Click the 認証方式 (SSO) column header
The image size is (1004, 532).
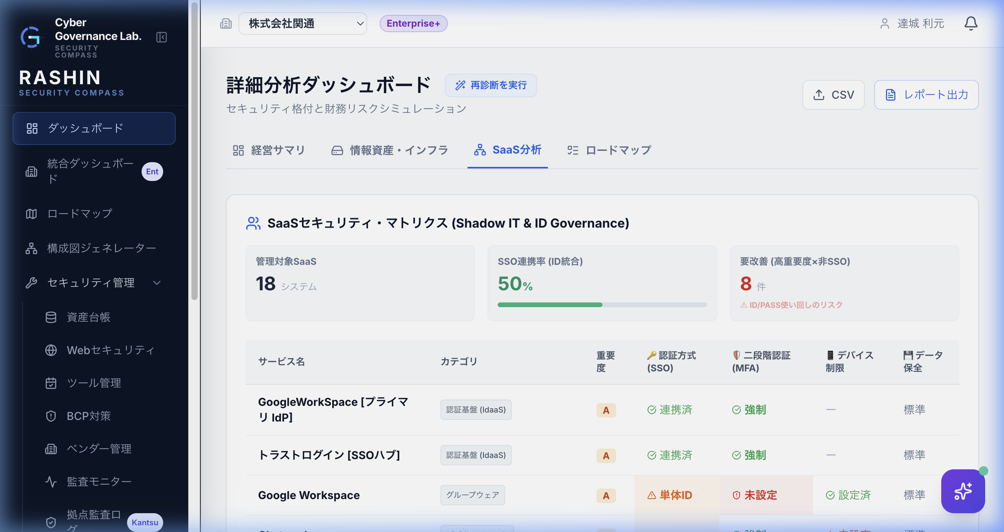point(671,362)
